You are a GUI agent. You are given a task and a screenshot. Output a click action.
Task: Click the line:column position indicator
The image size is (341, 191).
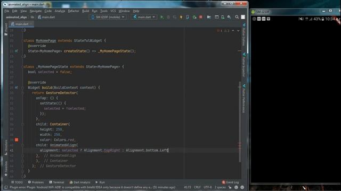[x=188, y=187]
